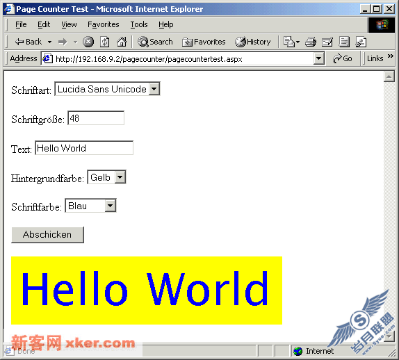399x360 pixels.
Task: Expand the Links toolbar chevron
Action: [x=391, y=56]
